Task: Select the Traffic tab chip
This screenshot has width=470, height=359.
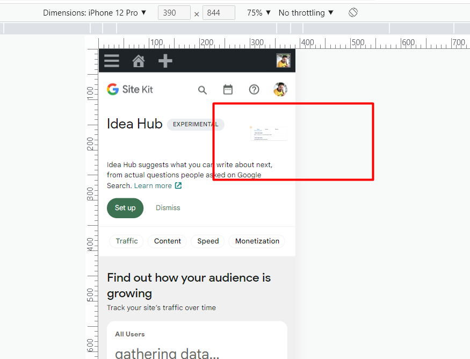Action: [126, 241]
